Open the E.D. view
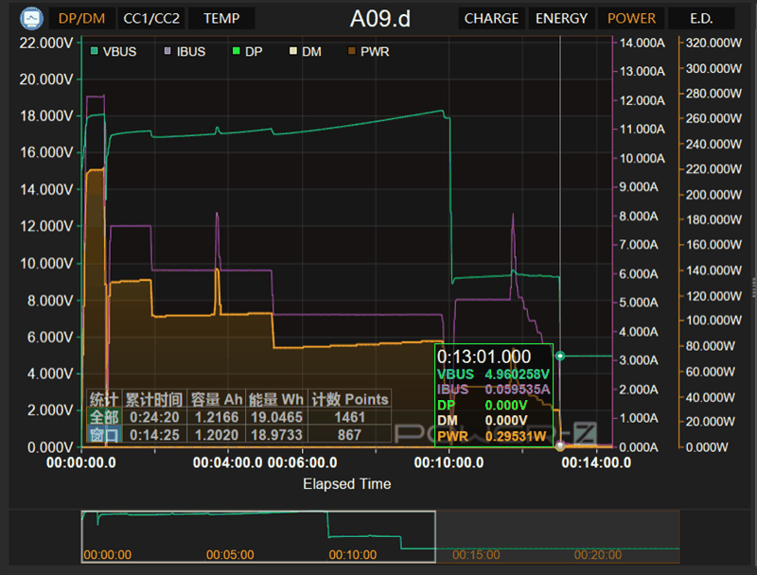 pyautogui.click(x=701, y=18)
